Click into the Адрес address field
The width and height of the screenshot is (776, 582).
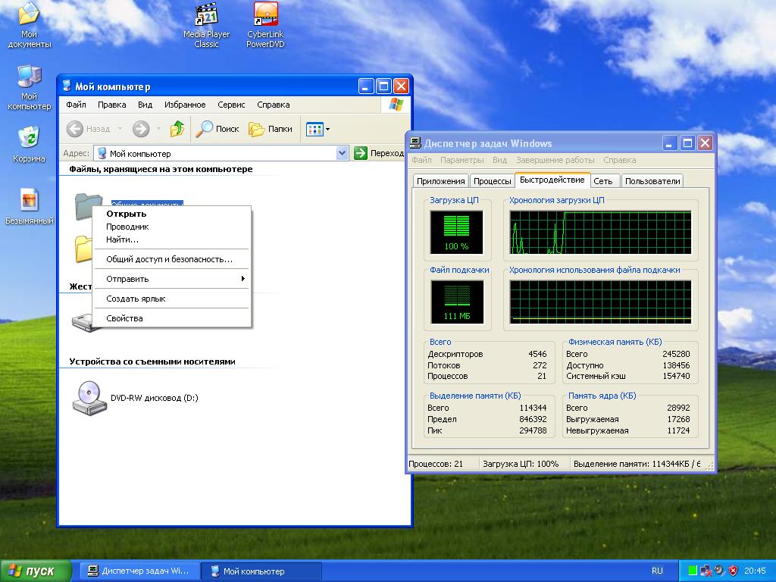tap(221, 153)
